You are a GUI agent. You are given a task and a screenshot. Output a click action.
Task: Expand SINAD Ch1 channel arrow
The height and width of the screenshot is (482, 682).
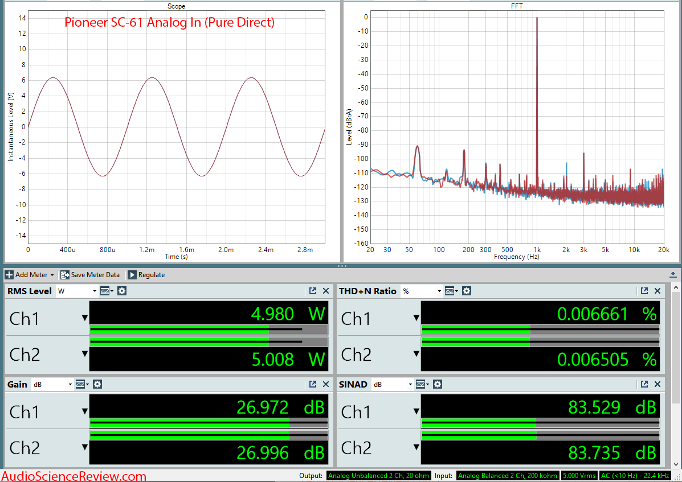416,411
